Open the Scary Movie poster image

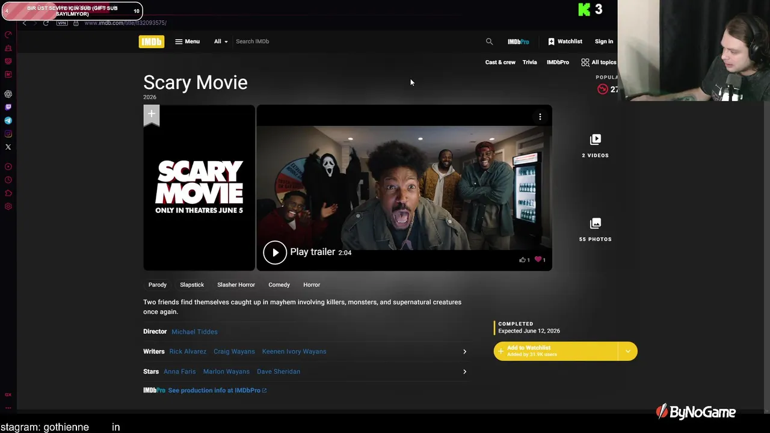point(199,188)
